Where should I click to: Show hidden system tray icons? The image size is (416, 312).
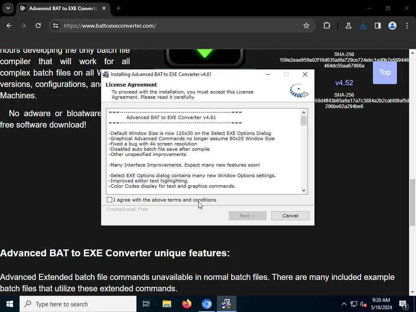344,304
